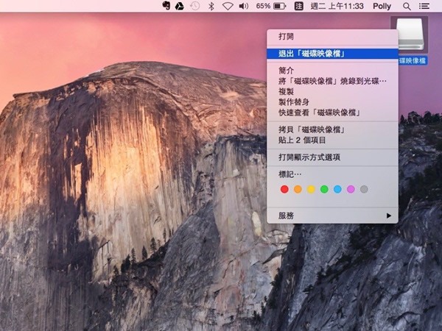Select 複製 in the context menu

332,91
